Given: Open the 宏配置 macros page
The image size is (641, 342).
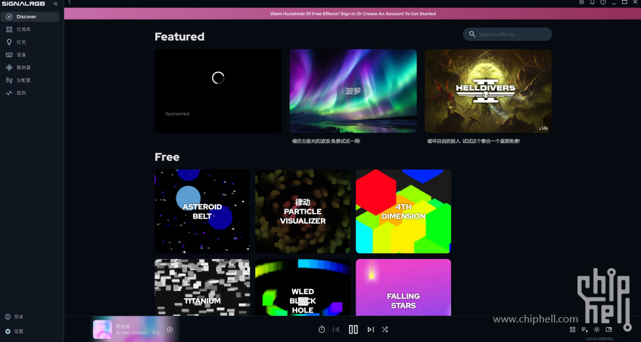Looking at the screenshot, I should click(30, 80).
